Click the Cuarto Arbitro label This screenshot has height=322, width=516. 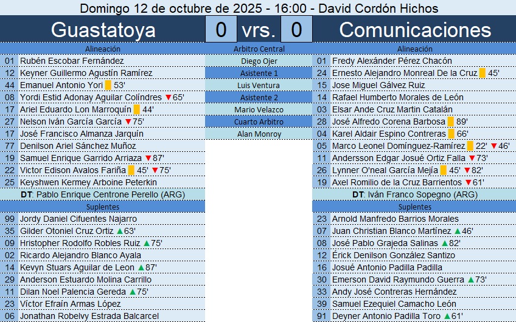point(259,122)
